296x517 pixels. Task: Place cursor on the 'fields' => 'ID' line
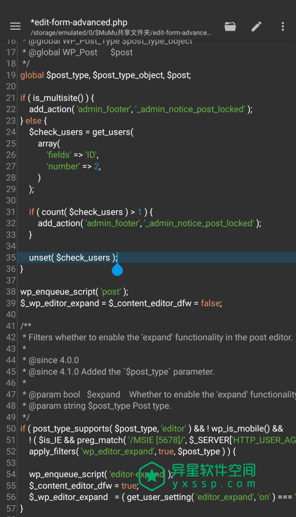73,155
